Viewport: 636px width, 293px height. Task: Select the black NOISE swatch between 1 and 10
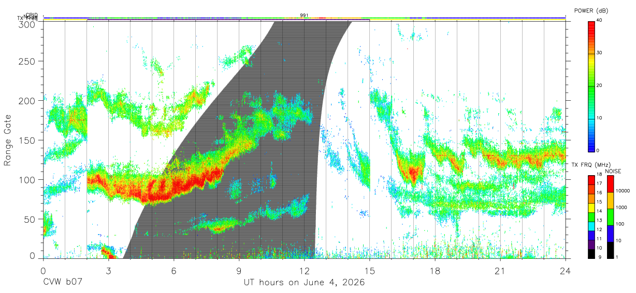[x=611, y=250]
